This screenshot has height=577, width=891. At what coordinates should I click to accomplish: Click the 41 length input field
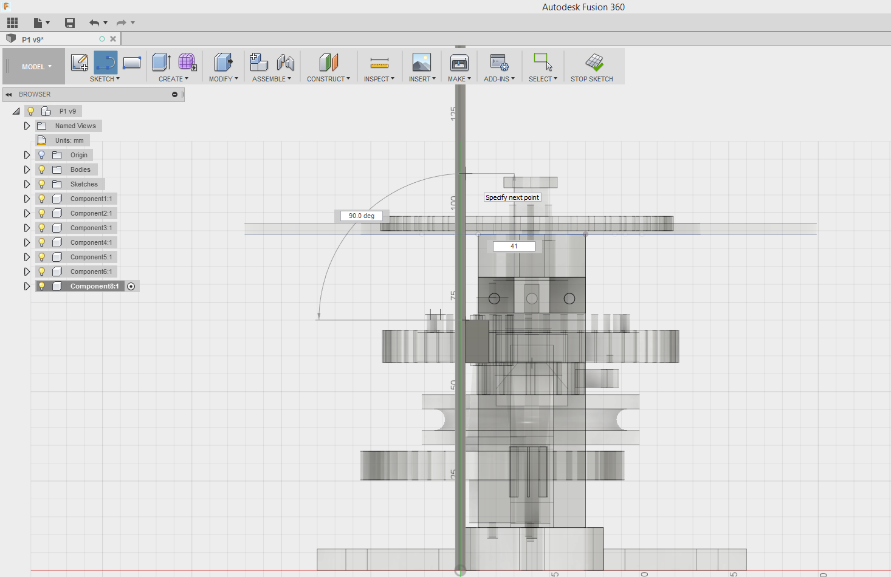tap(514, 246)
